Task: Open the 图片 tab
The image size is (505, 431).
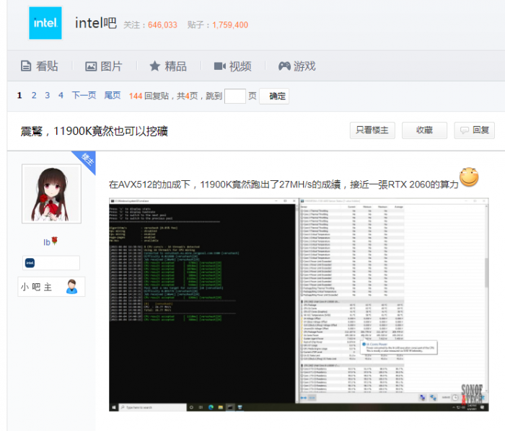Action: 103,66
